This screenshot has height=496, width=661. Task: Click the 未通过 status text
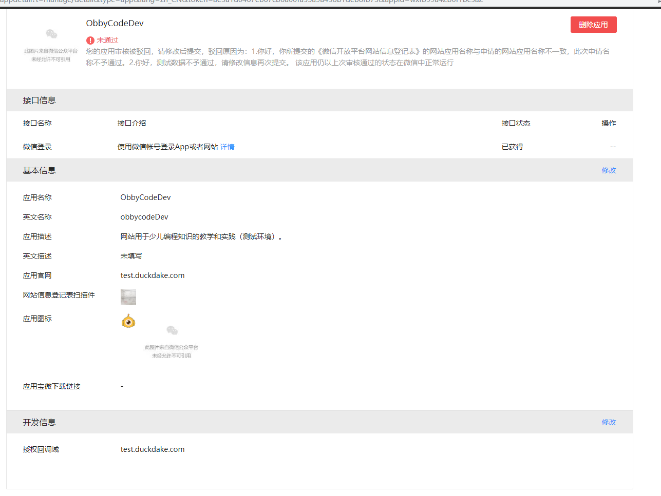107,40
